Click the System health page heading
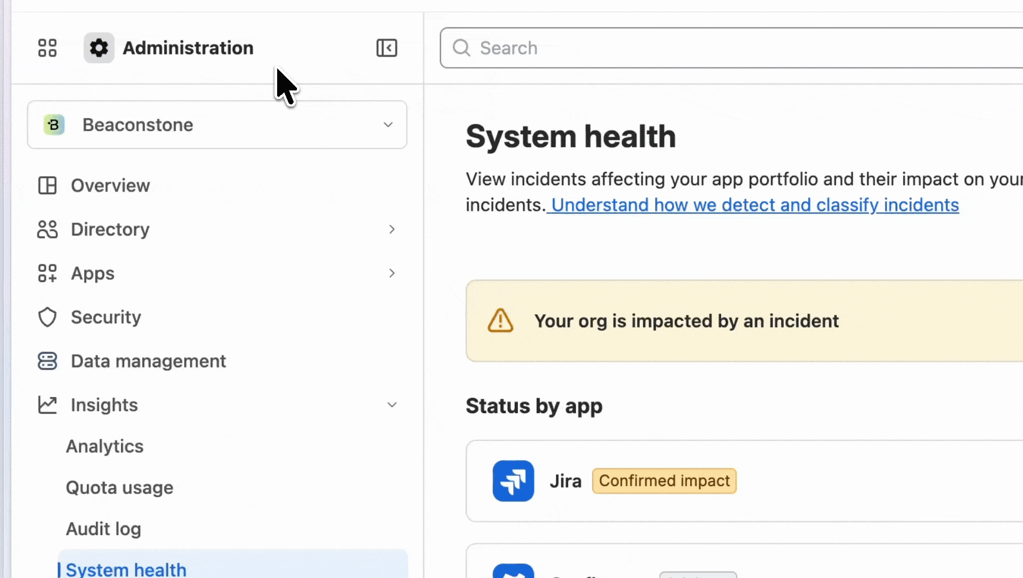This screenshot has height=578, width=1023. (571, 136)
